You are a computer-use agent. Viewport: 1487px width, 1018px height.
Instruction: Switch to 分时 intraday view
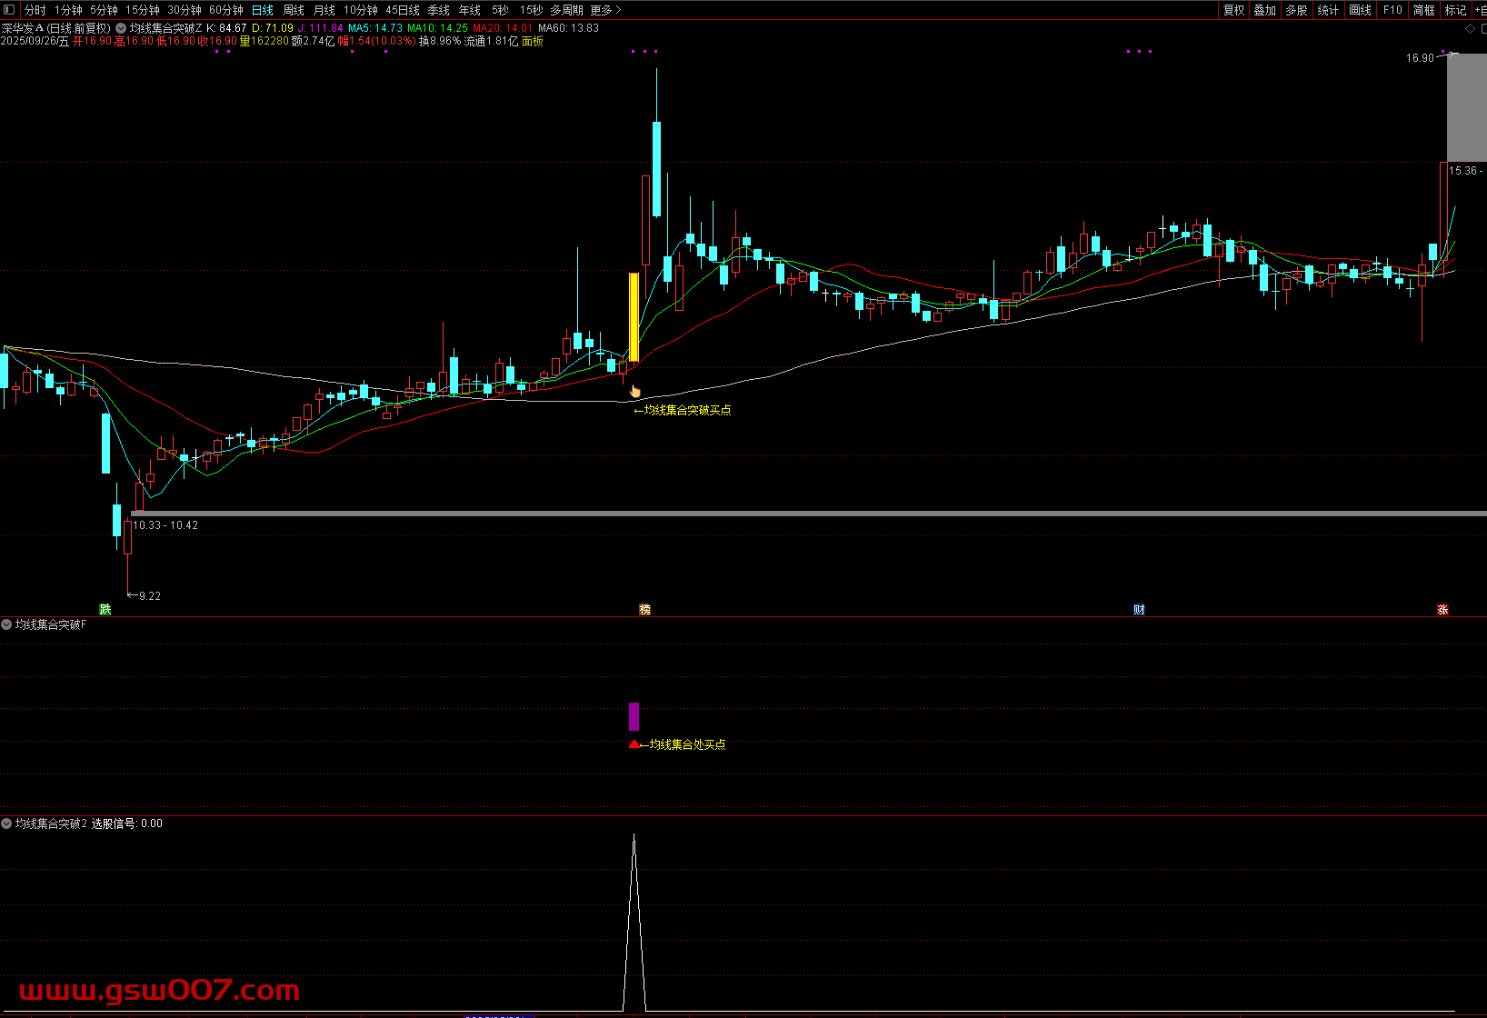point(35,10)
